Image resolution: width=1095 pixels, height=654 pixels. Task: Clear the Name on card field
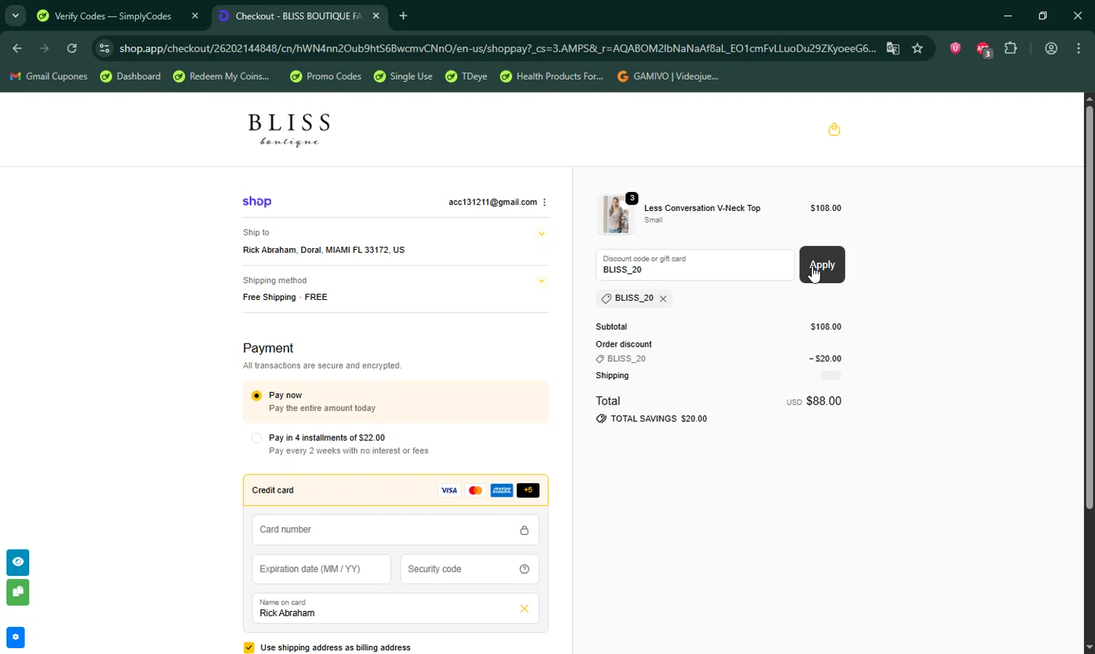tap(524, 609)
